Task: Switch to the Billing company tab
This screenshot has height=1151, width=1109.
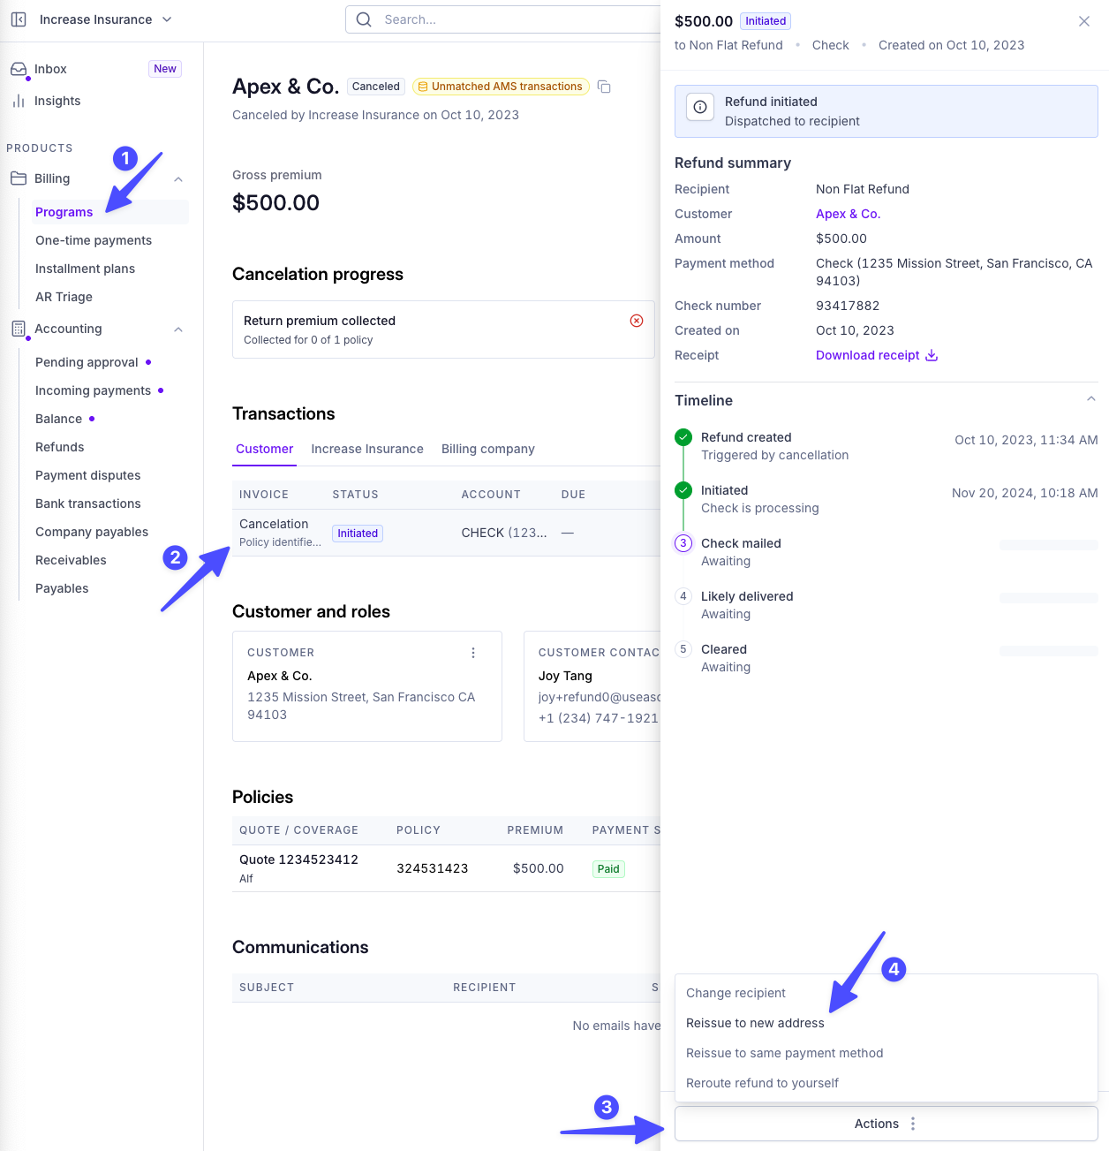Action: [488, 449]
